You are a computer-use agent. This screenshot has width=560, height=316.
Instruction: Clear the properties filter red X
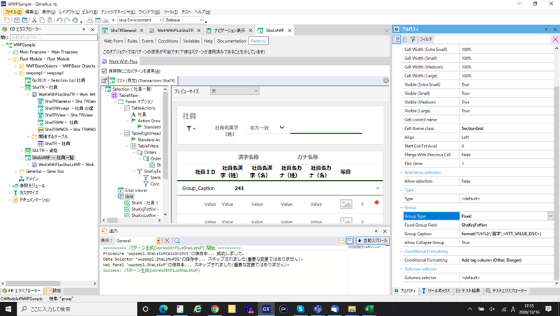coord(555,39)
